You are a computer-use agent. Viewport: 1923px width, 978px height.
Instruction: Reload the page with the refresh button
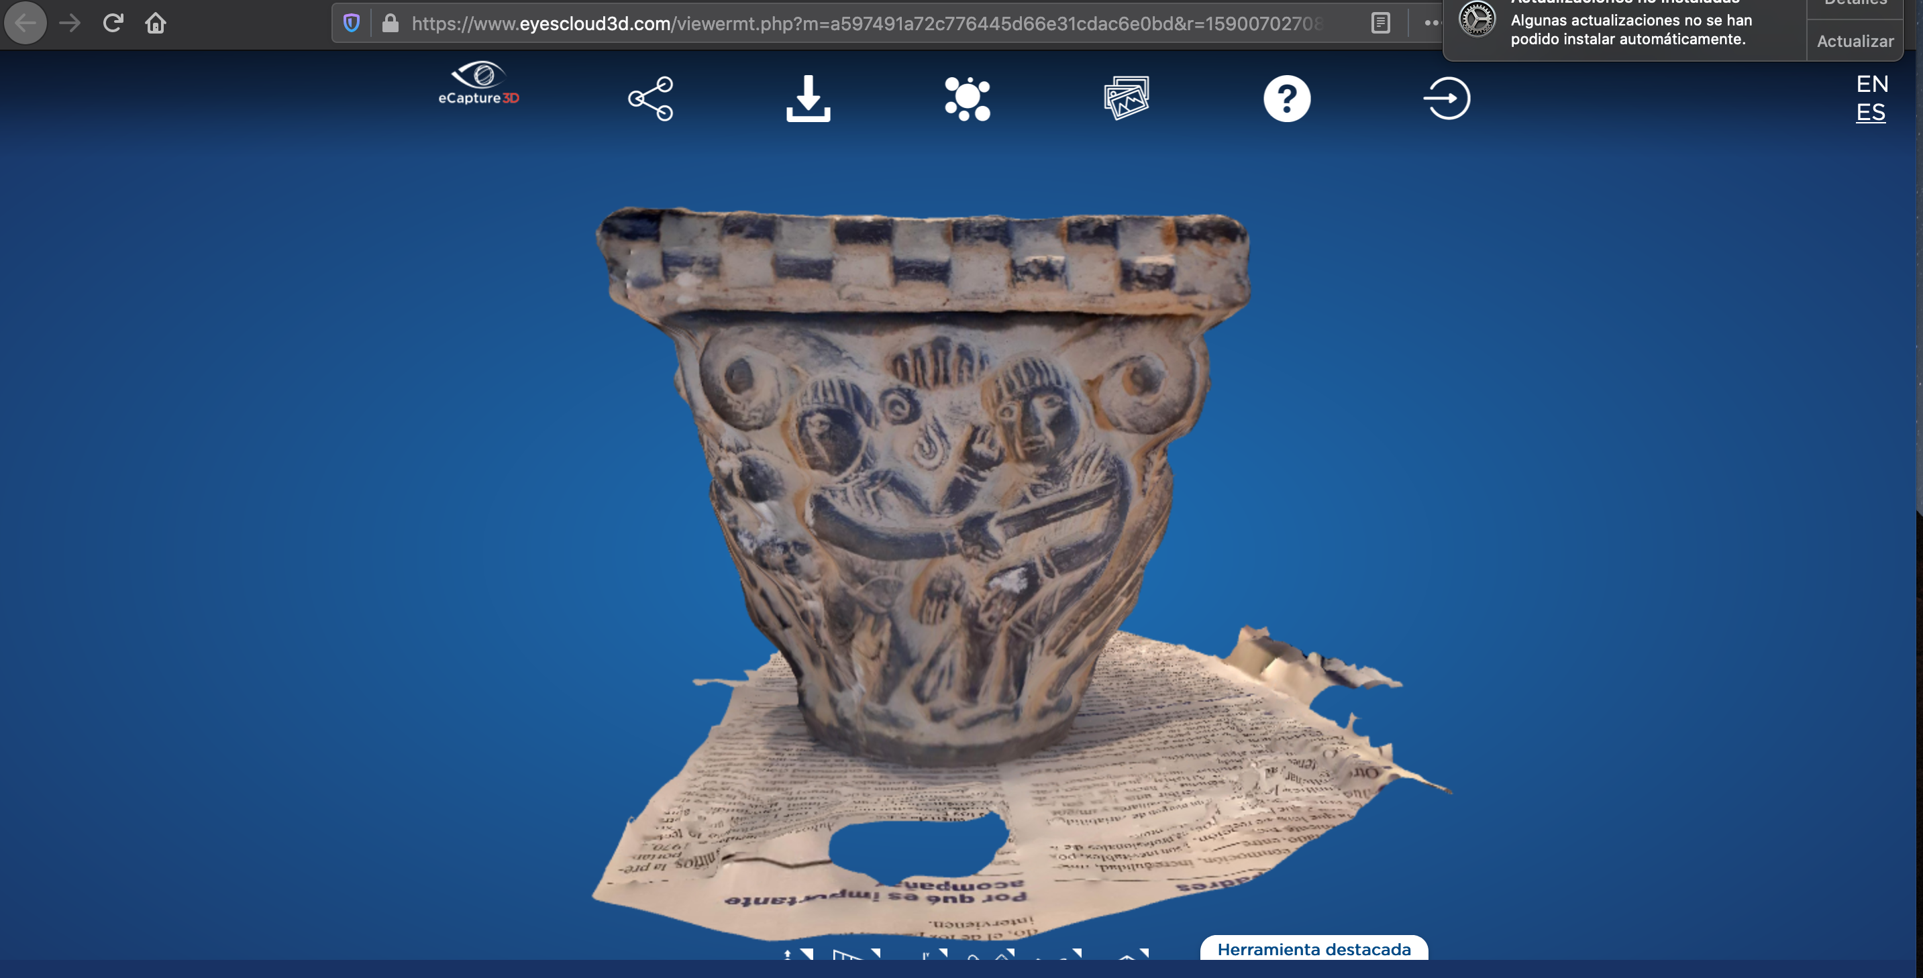(113, 23)
